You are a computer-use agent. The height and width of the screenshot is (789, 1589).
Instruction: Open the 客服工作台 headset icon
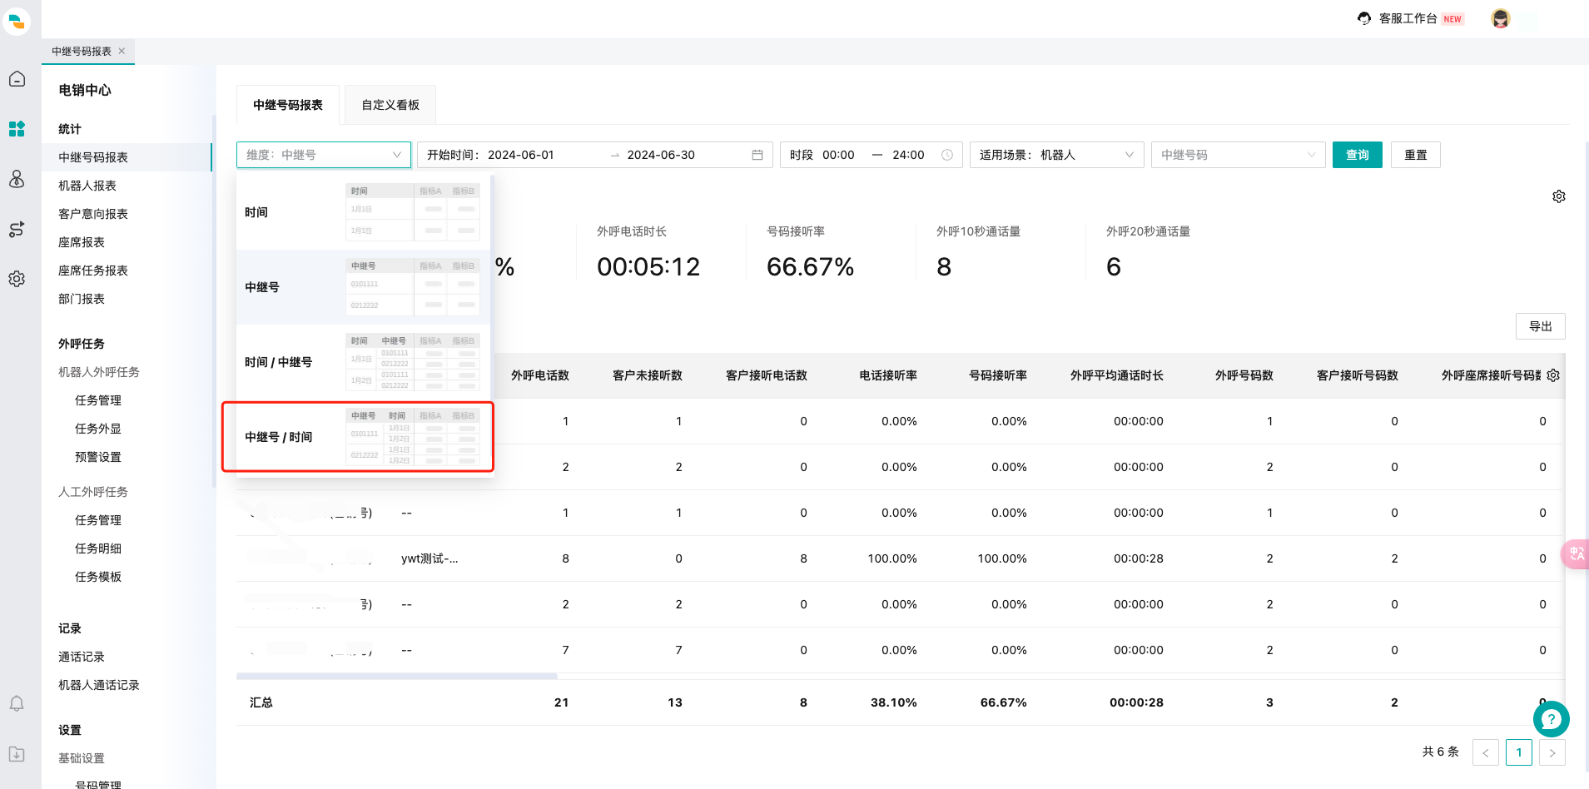(x=1363, y=18)
